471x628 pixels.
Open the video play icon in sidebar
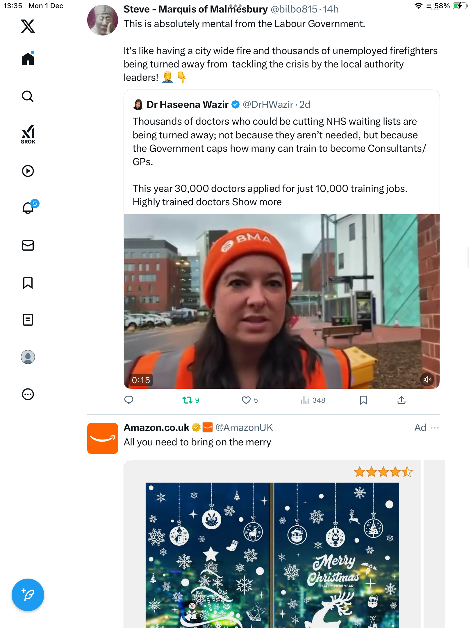pos(28,171)
